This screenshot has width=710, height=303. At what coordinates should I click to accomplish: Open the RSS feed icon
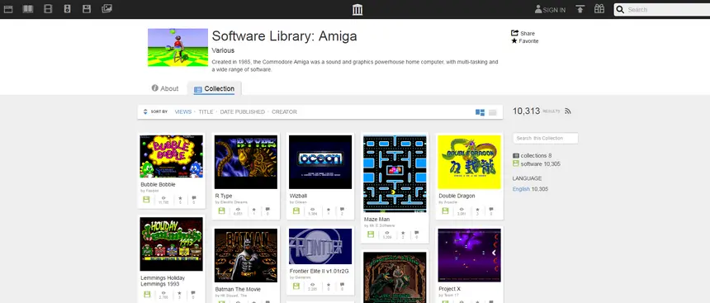point(568,111)
